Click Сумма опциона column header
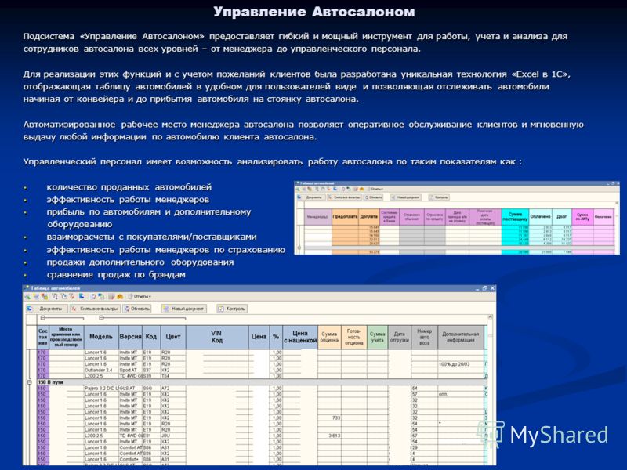Viewport: 627px width, 470px height. point(329,337)
